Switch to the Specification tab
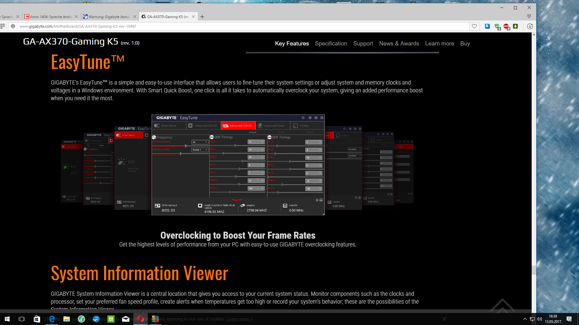This screenshot has width=579, height=325. (331, 44)
